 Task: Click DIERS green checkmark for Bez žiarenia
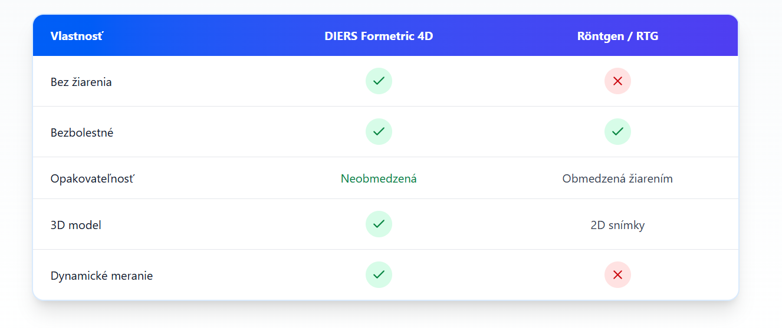tap(379, 81)
